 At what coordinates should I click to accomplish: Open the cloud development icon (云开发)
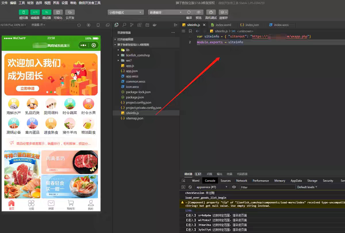point(70,12)
